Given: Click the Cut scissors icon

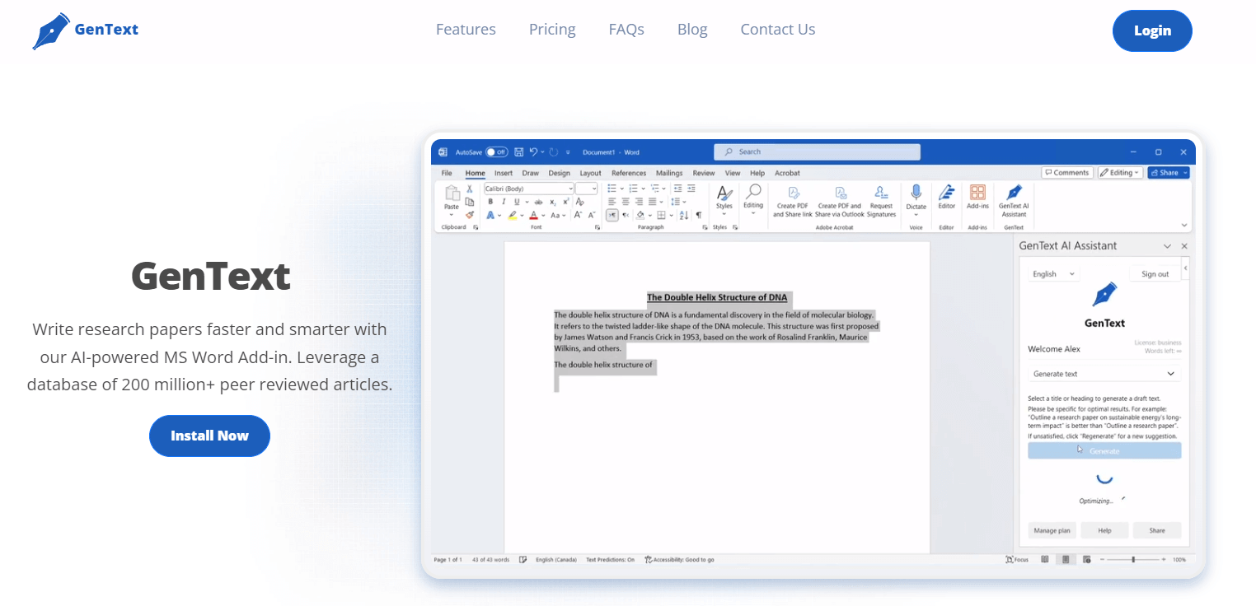Looking at the screenshot, I should pyautogui.click(x=470, y=189).
